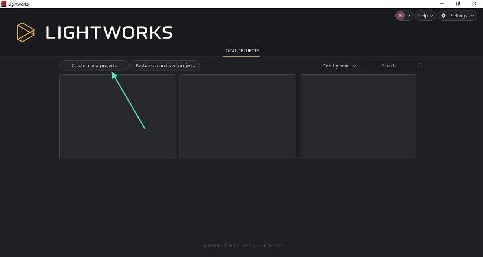Switch to the LOCAL PROJECTS tab
This screenshot has width=483, height=257.
point(241,51)
